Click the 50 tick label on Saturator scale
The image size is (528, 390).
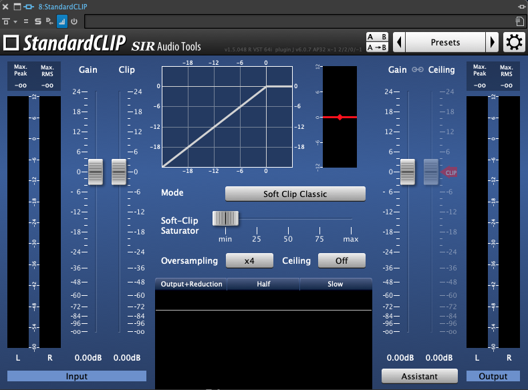pos(288,239)
